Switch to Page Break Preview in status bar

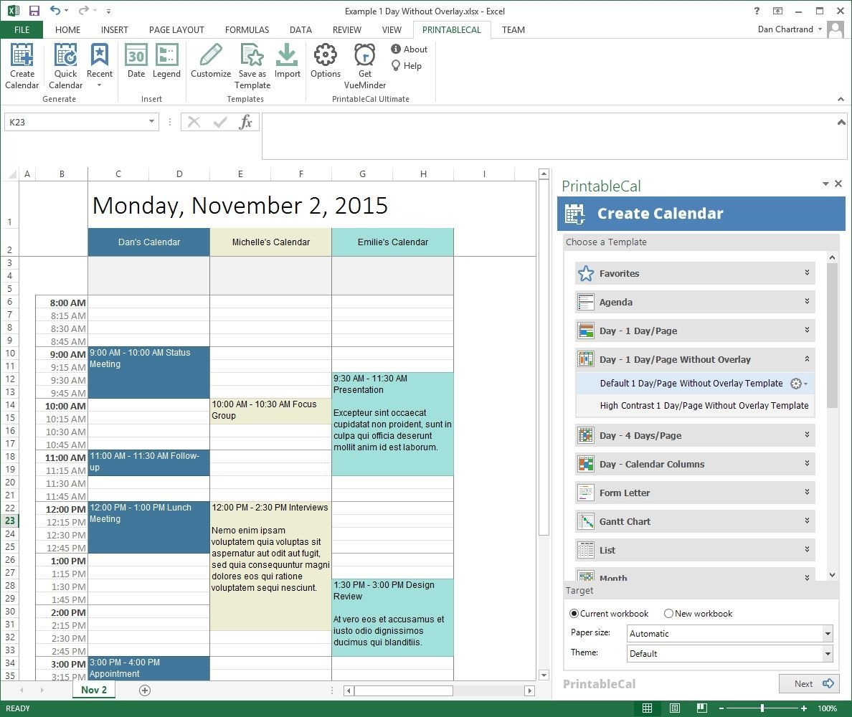(x=702, y=708)
